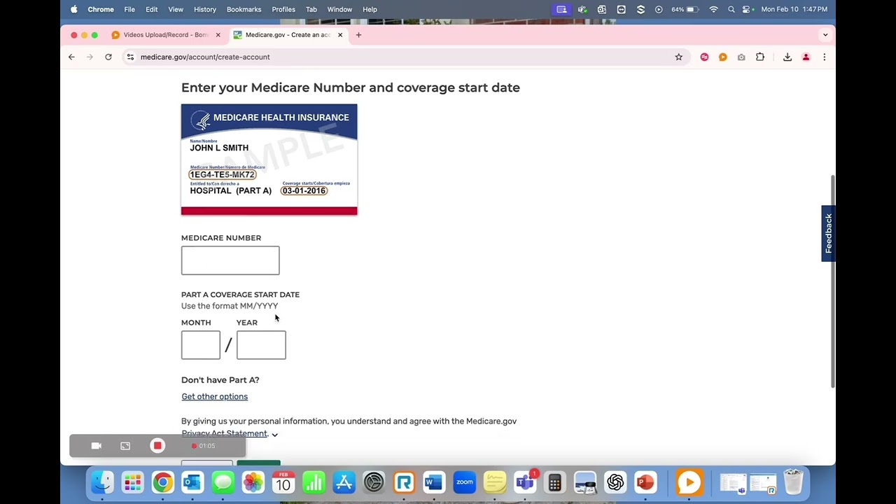Click the Get other options link
Viewport: 896px width, 504px height.
(215, 397)
